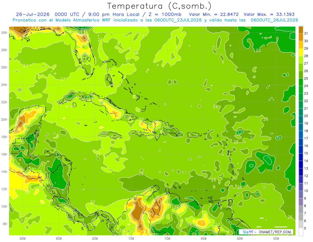
Task: Click the "30N" latitude label
Action: (4, 33)
